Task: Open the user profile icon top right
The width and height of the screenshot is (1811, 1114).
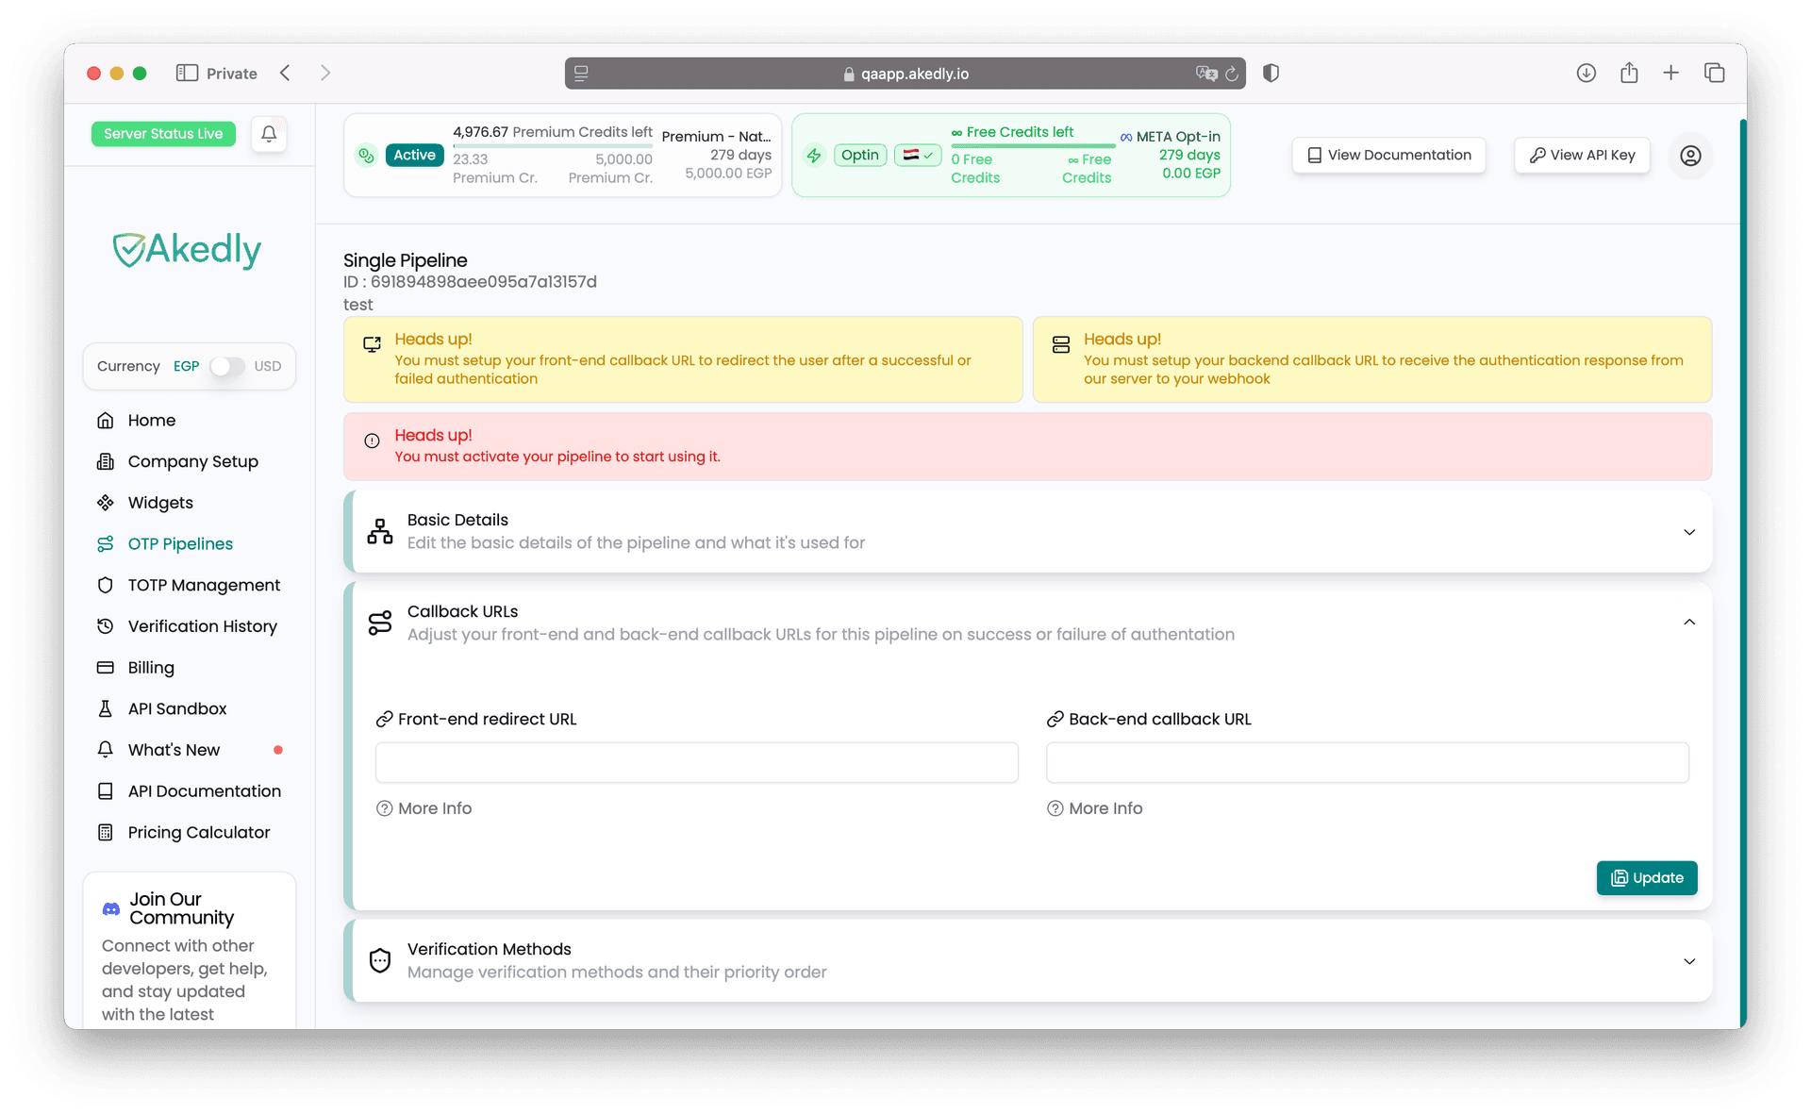Action: click(x=1690, y=156)
